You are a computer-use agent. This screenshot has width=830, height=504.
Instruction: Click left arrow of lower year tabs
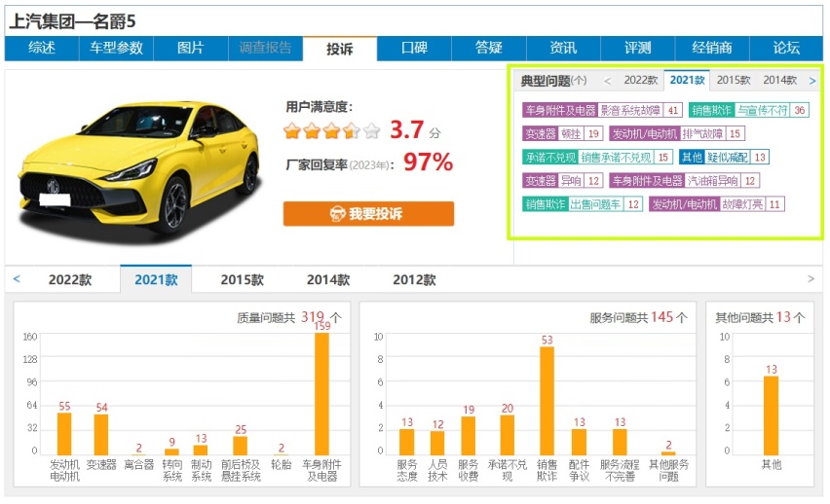(x=17, y=278)
